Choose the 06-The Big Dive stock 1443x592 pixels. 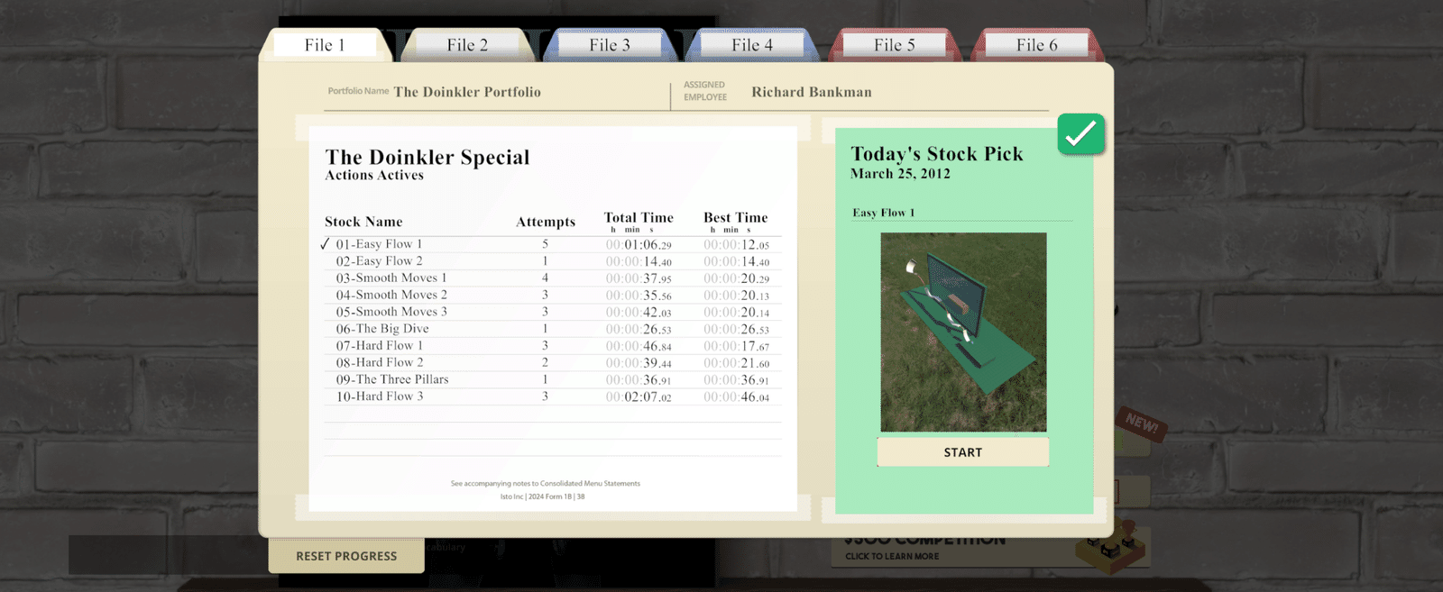click(x=553, y=329)
